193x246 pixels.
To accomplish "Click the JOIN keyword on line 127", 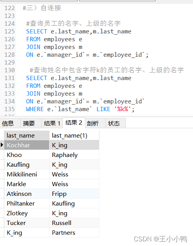I will [x=33, y=47].
